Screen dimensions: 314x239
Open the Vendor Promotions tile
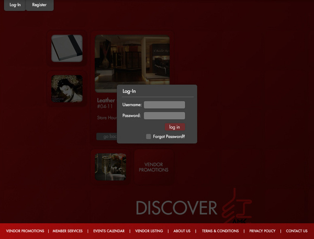click(153, 167)
